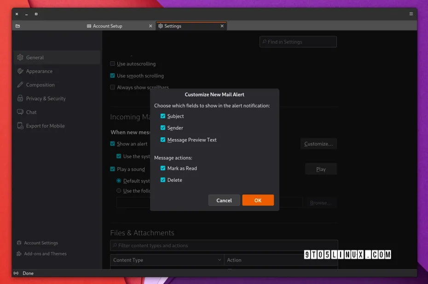428x284 pixels.
Task: Select Use the following sound file radio
Action: [x=119, y=191]
